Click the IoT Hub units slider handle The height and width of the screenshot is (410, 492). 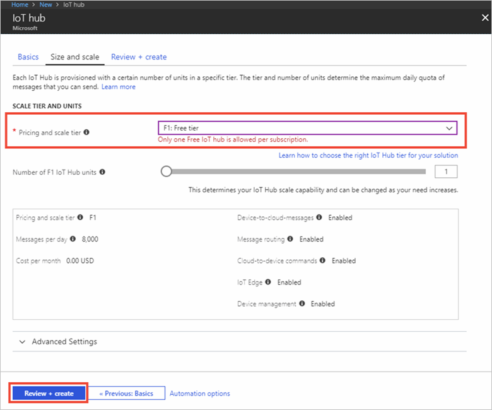[167, 172]
